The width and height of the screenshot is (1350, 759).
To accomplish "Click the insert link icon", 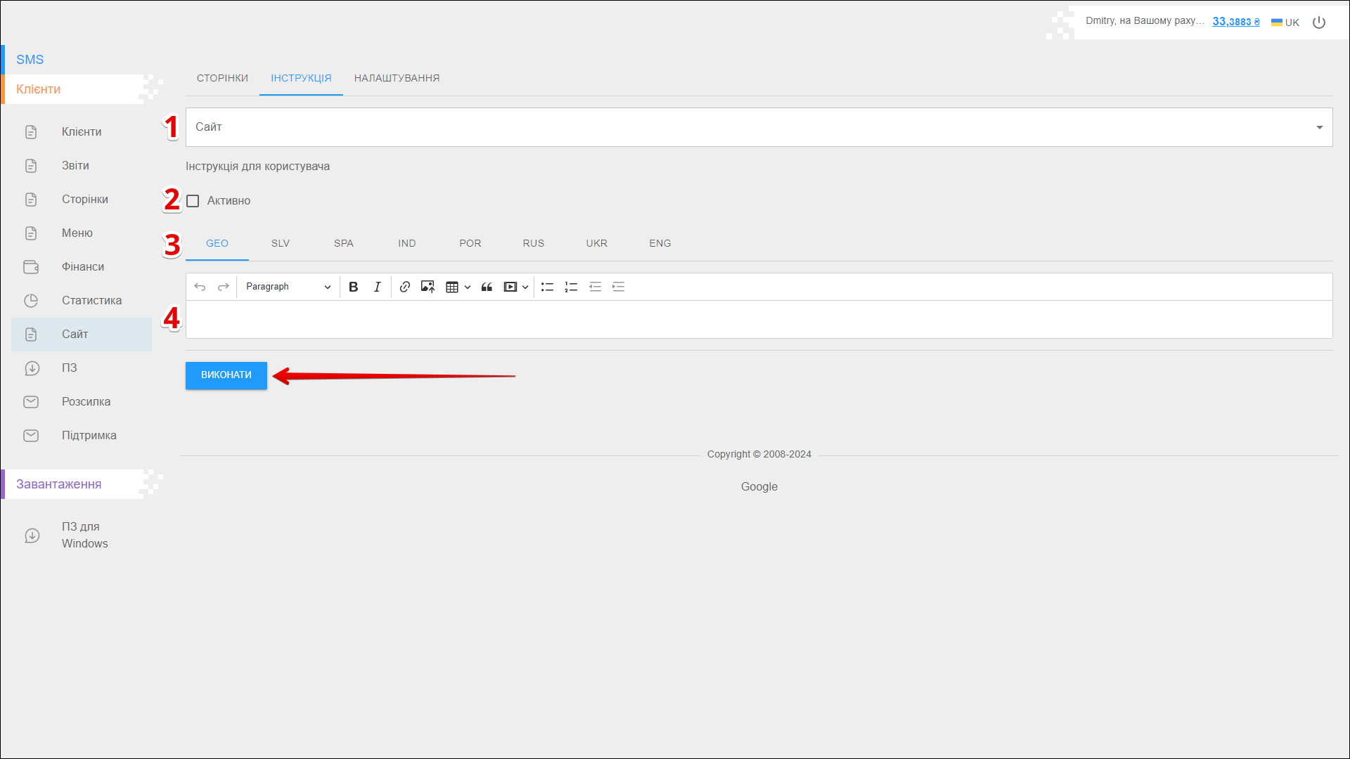I will (404, 287).
